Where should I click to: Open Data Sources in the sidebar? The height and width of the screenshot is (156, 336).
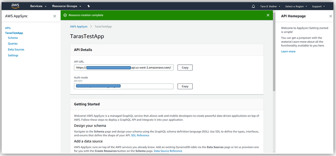click(16, 49)
